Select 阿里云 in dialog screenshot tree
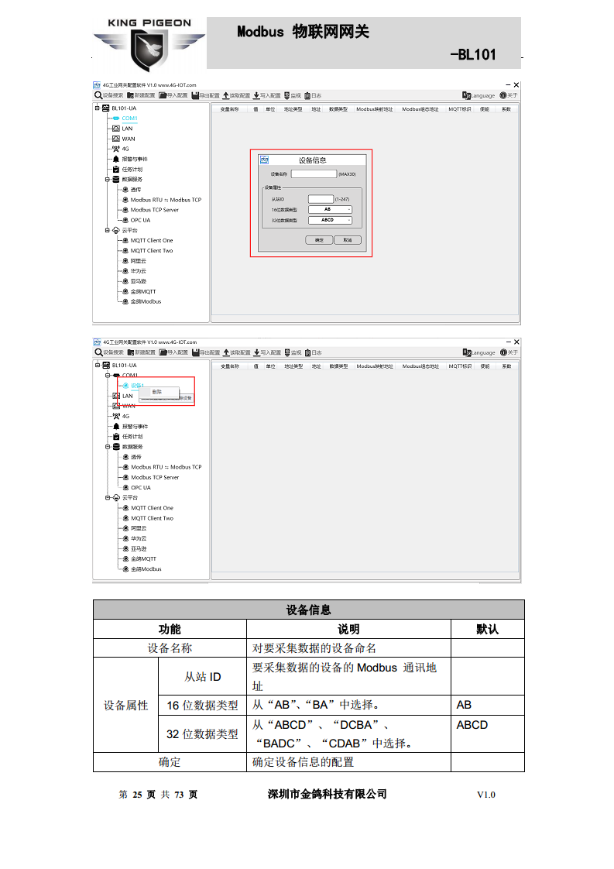Viewport: 614px width, 869px height. (139, 261)
